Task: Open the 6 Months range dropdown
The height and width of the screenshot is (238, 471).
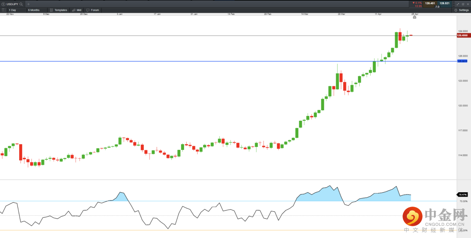Action: [x=36, y=10]
